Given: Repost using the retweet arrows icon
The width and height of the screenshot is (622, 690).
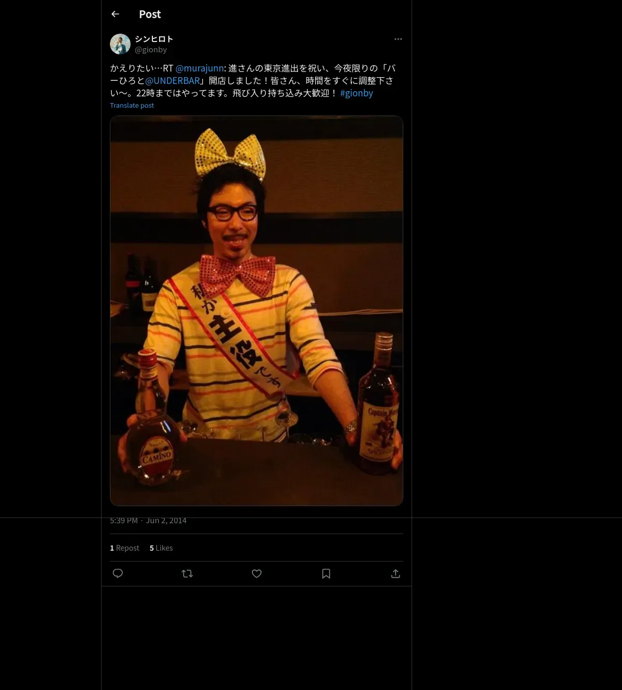Looking at the screenshot, I should (x=187, y=573).
